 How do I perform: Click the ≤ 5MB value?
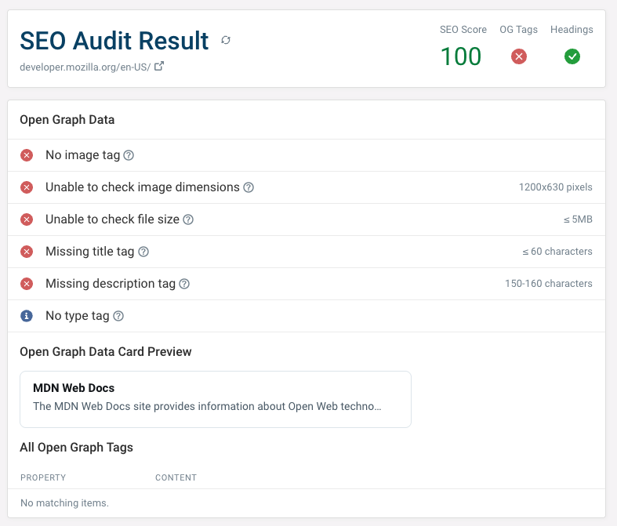(578, 219)
